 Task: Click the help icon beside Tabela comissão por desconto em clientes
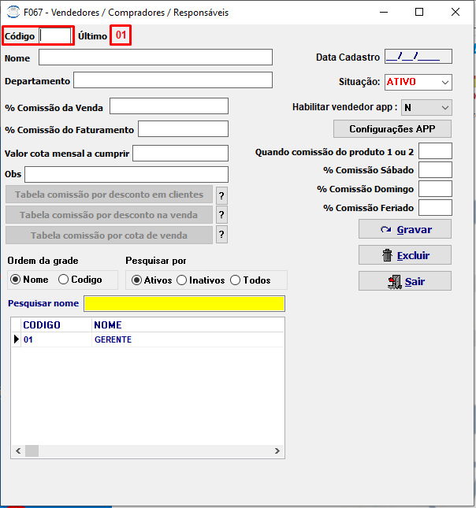[x=221, y=195]
